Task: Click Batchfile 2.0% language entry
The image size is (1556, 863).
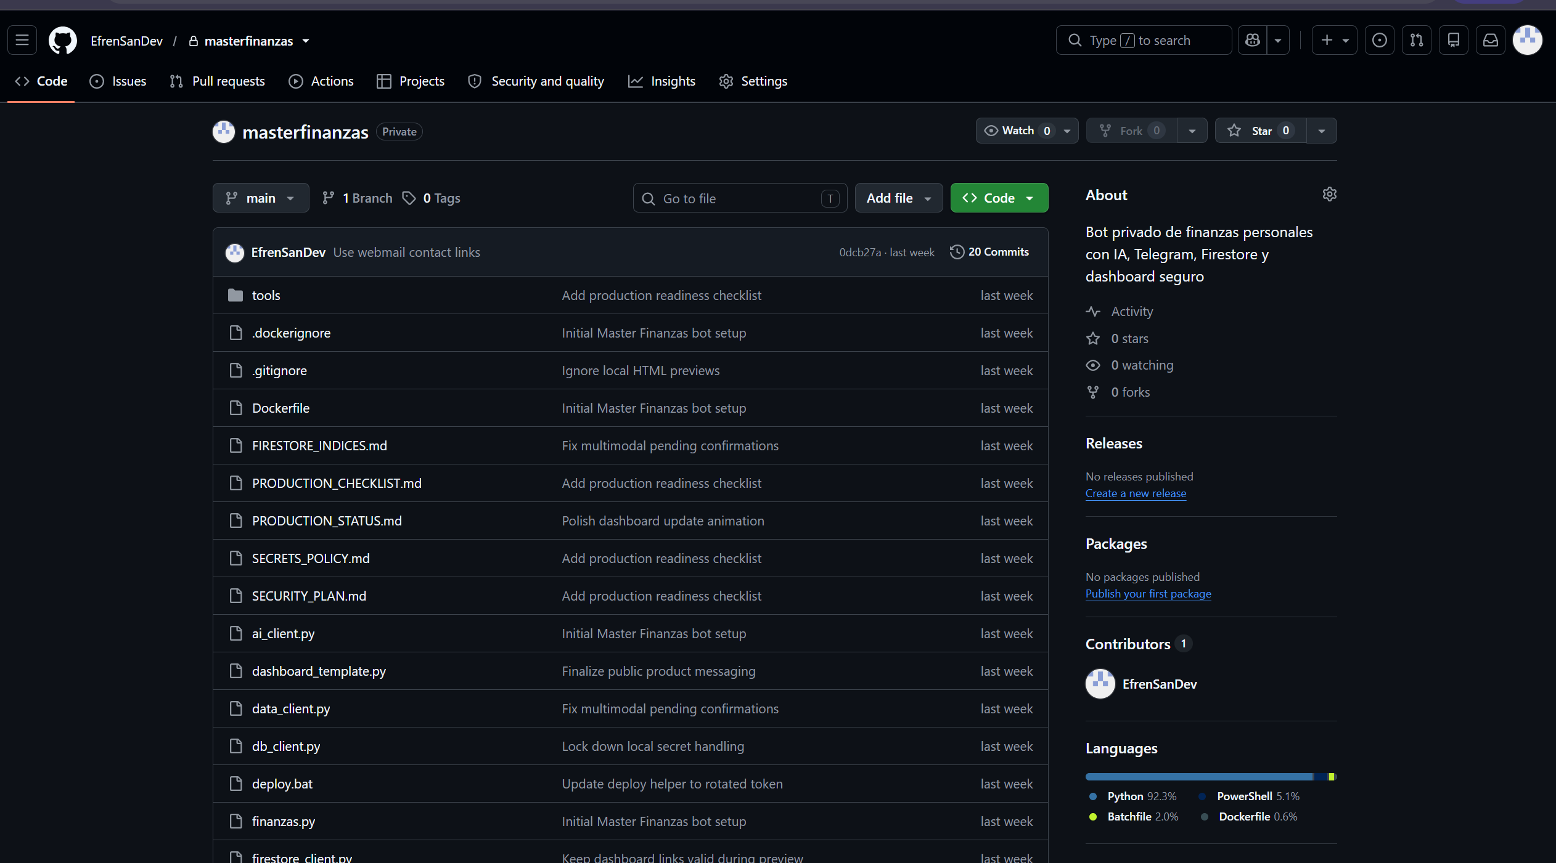Action: 1134,817
